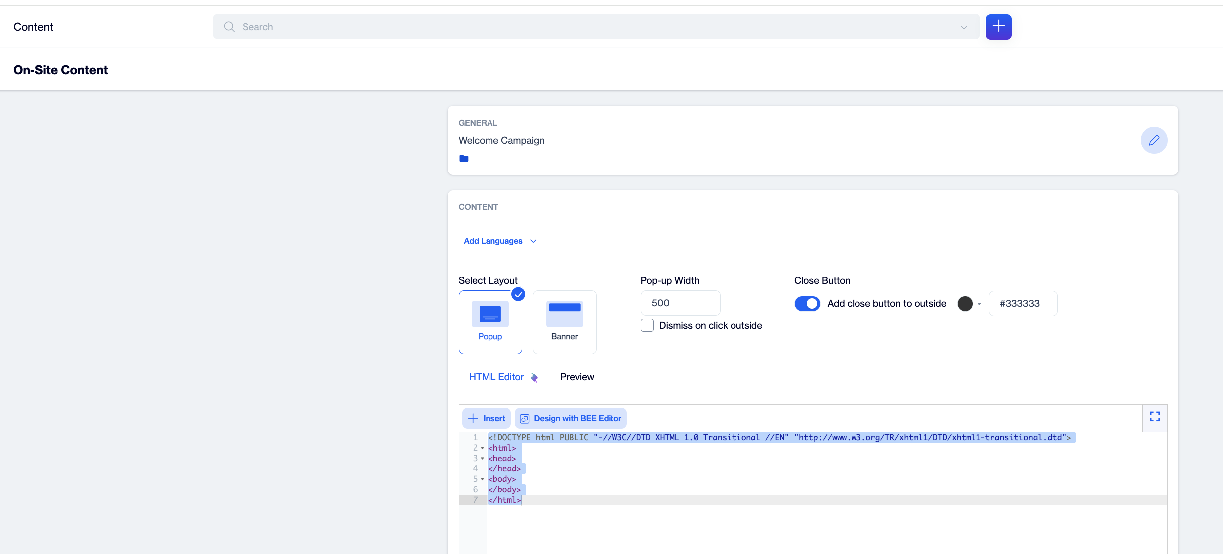Open Design with BEE Editor
Image resolution: width=1223 pixels, height=554 pixels.
(x=571, y=418)
